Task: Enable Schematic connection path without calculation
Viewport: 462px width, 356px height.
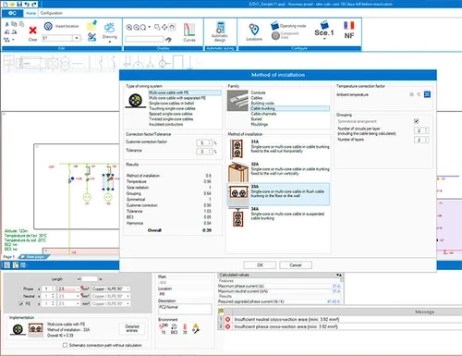Action: coord(65,345)
